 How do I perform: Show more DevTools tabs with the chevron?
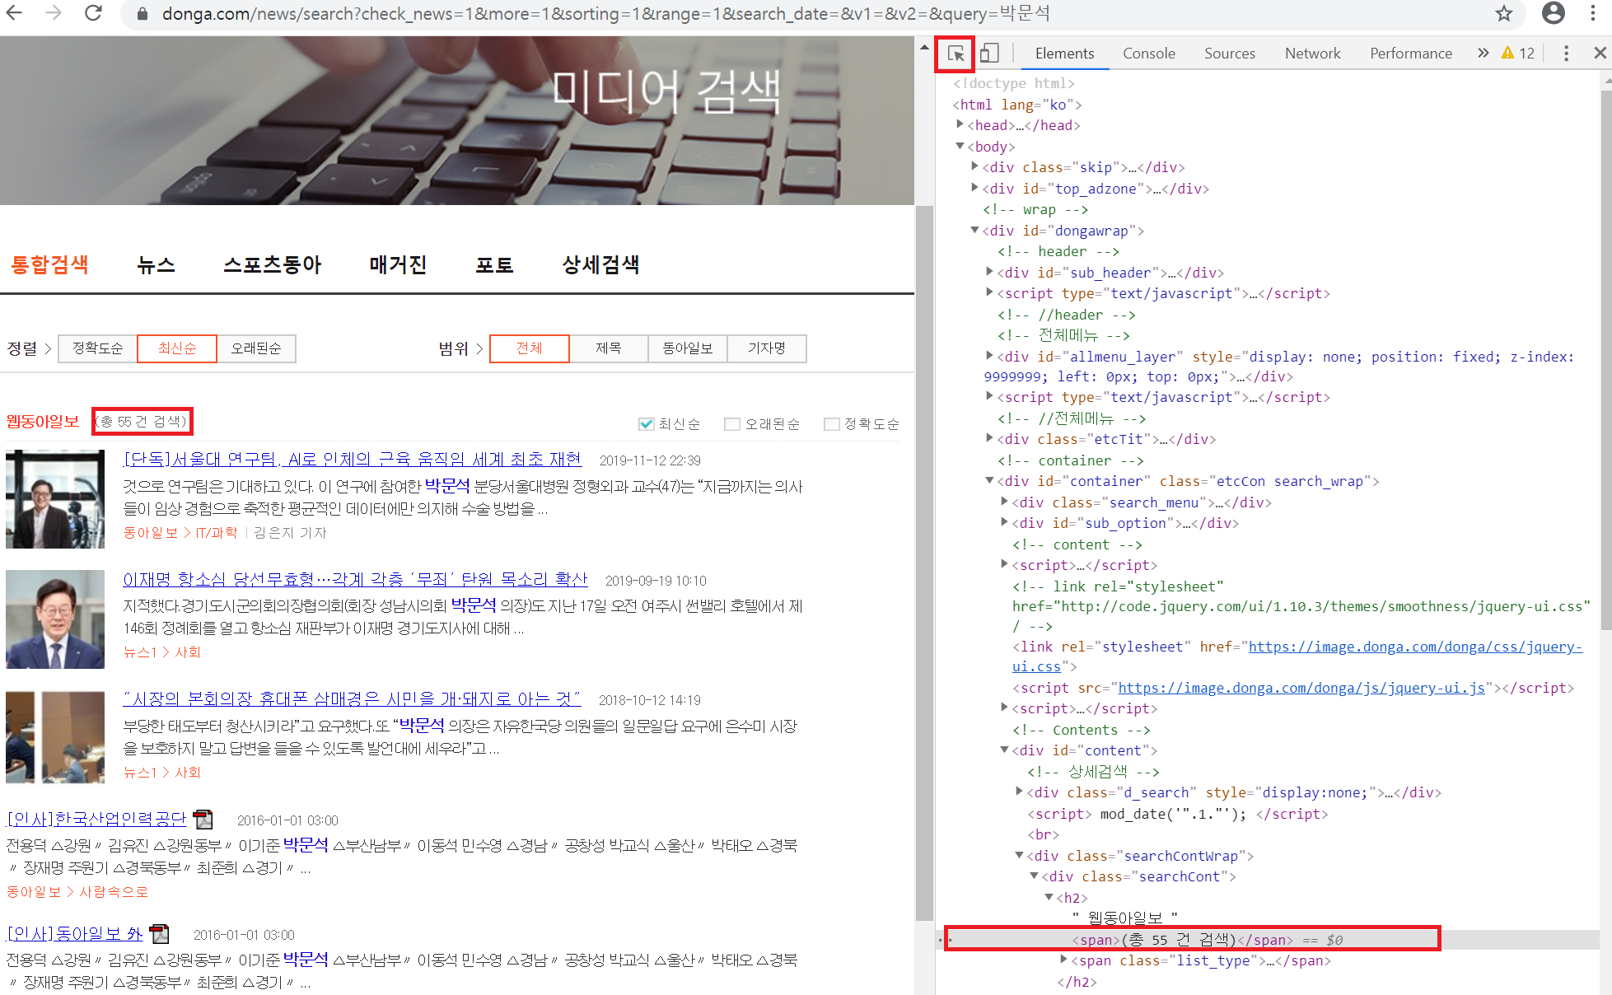click(1483, 53)
